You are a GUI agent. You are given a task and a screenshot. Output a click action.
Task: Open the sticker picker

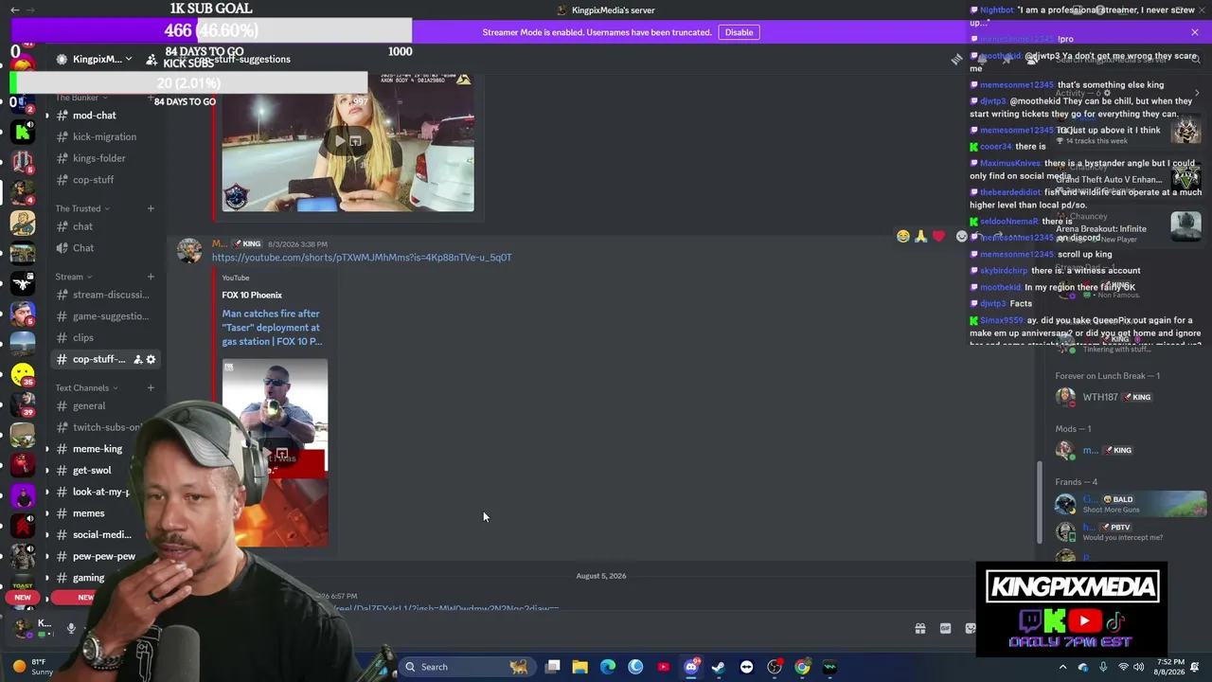pyautogui.click(x=970, y=628)
